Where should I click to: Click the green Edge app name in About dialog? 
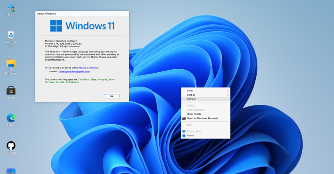pyautogui.click(x=94, y=80)
